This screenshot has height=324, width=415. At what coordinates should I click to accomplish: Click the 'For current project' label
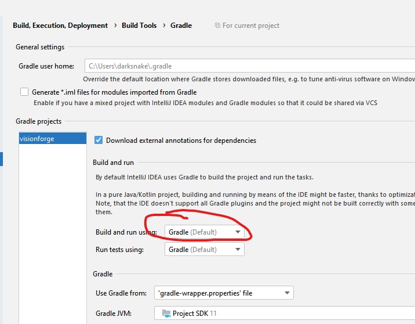[x=251, y=26]
